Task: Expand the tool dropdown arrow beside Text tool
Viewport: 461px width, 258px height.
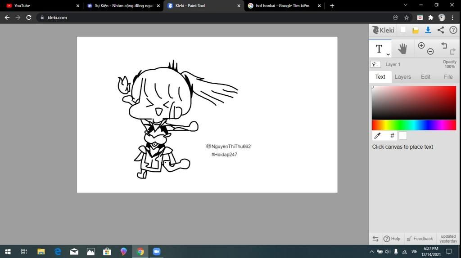Action: coord(388,54)
